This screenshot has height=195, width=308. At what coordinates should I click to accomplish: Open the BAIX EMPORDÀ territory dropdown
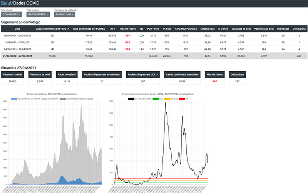[x=38, y=14]
